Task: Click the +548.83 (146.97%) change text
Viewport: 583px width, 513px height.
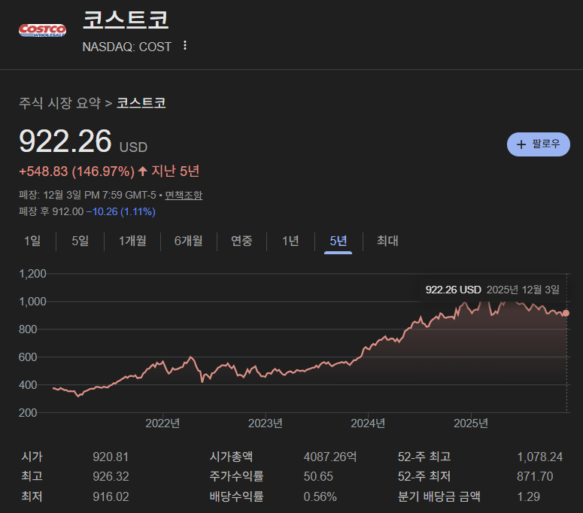Action: 77,172
